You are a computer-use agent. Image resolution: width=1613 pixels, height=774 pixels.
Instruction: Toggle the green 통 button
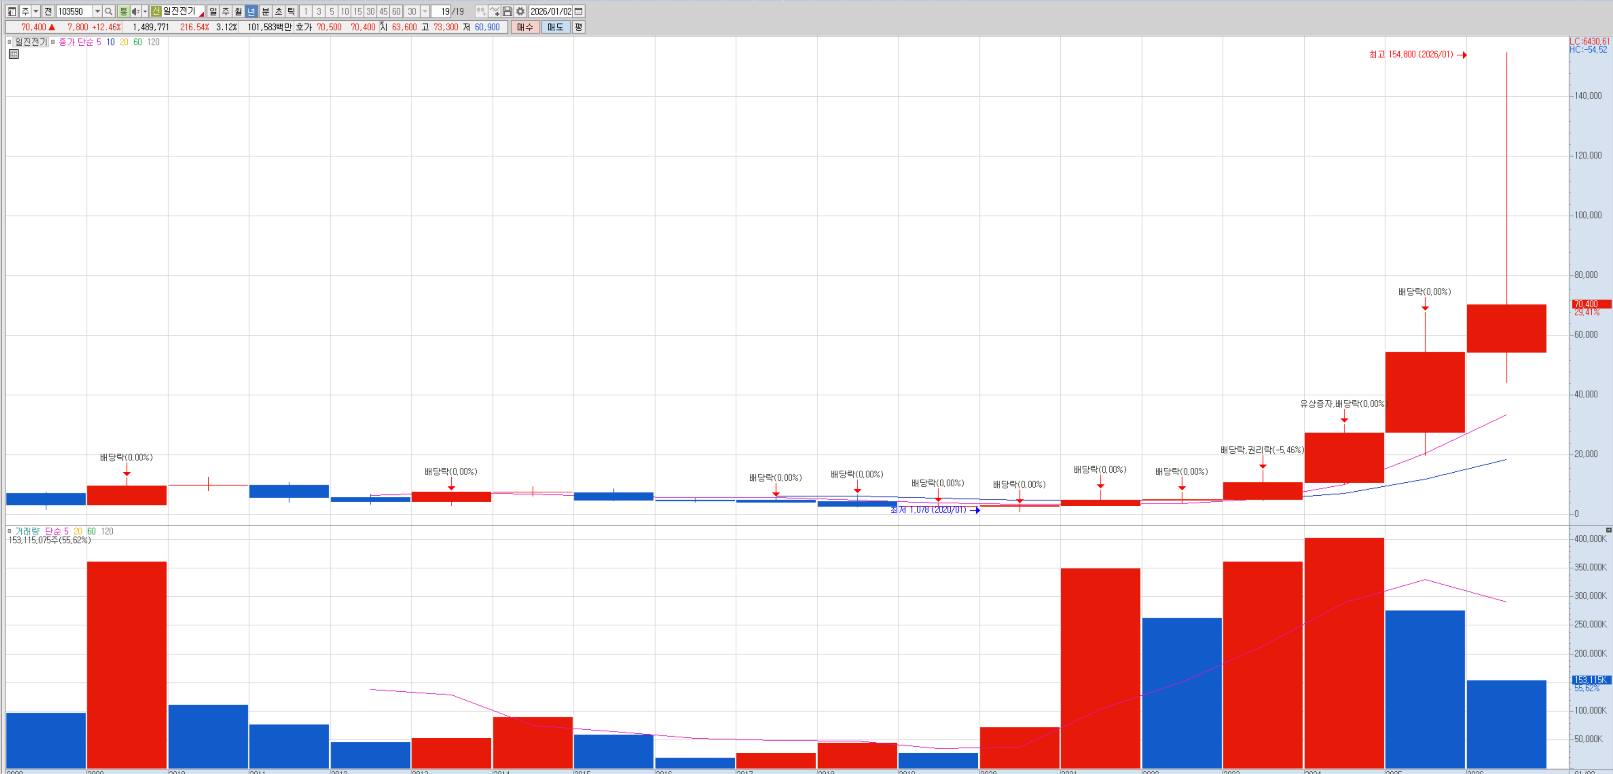(x=123, y=11)
